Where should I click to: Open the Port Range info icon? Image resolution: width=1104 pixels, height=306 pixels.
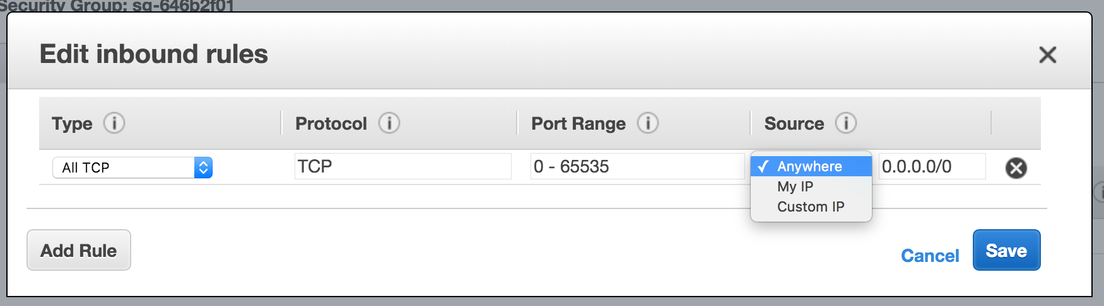coord(648,123)
